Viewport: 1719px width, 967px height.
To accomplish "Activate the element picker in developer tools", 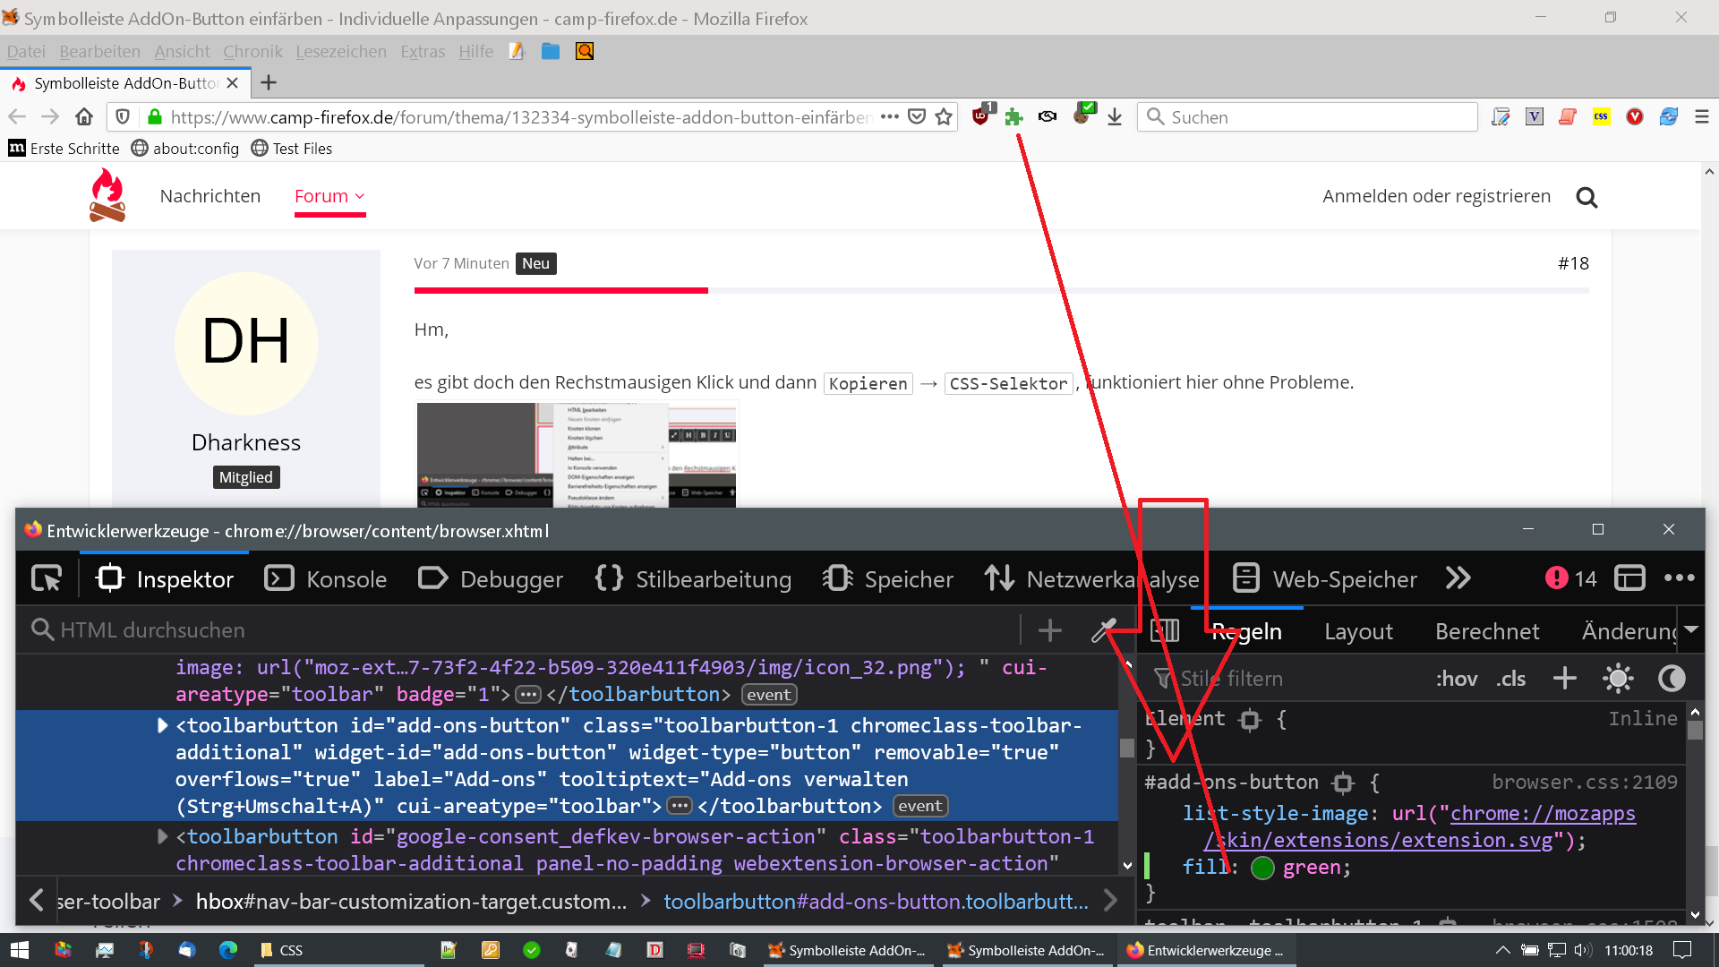I will 47,579.
